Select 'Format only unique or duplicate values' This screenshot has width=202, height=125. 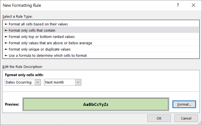[x=101, y=49]
